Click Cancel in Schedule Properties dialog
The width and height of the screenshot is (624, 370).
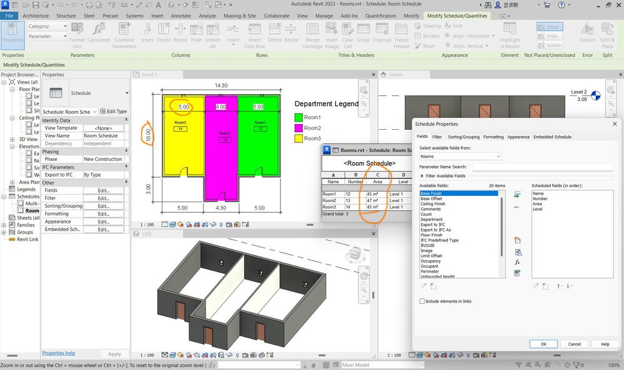(574, 344)
